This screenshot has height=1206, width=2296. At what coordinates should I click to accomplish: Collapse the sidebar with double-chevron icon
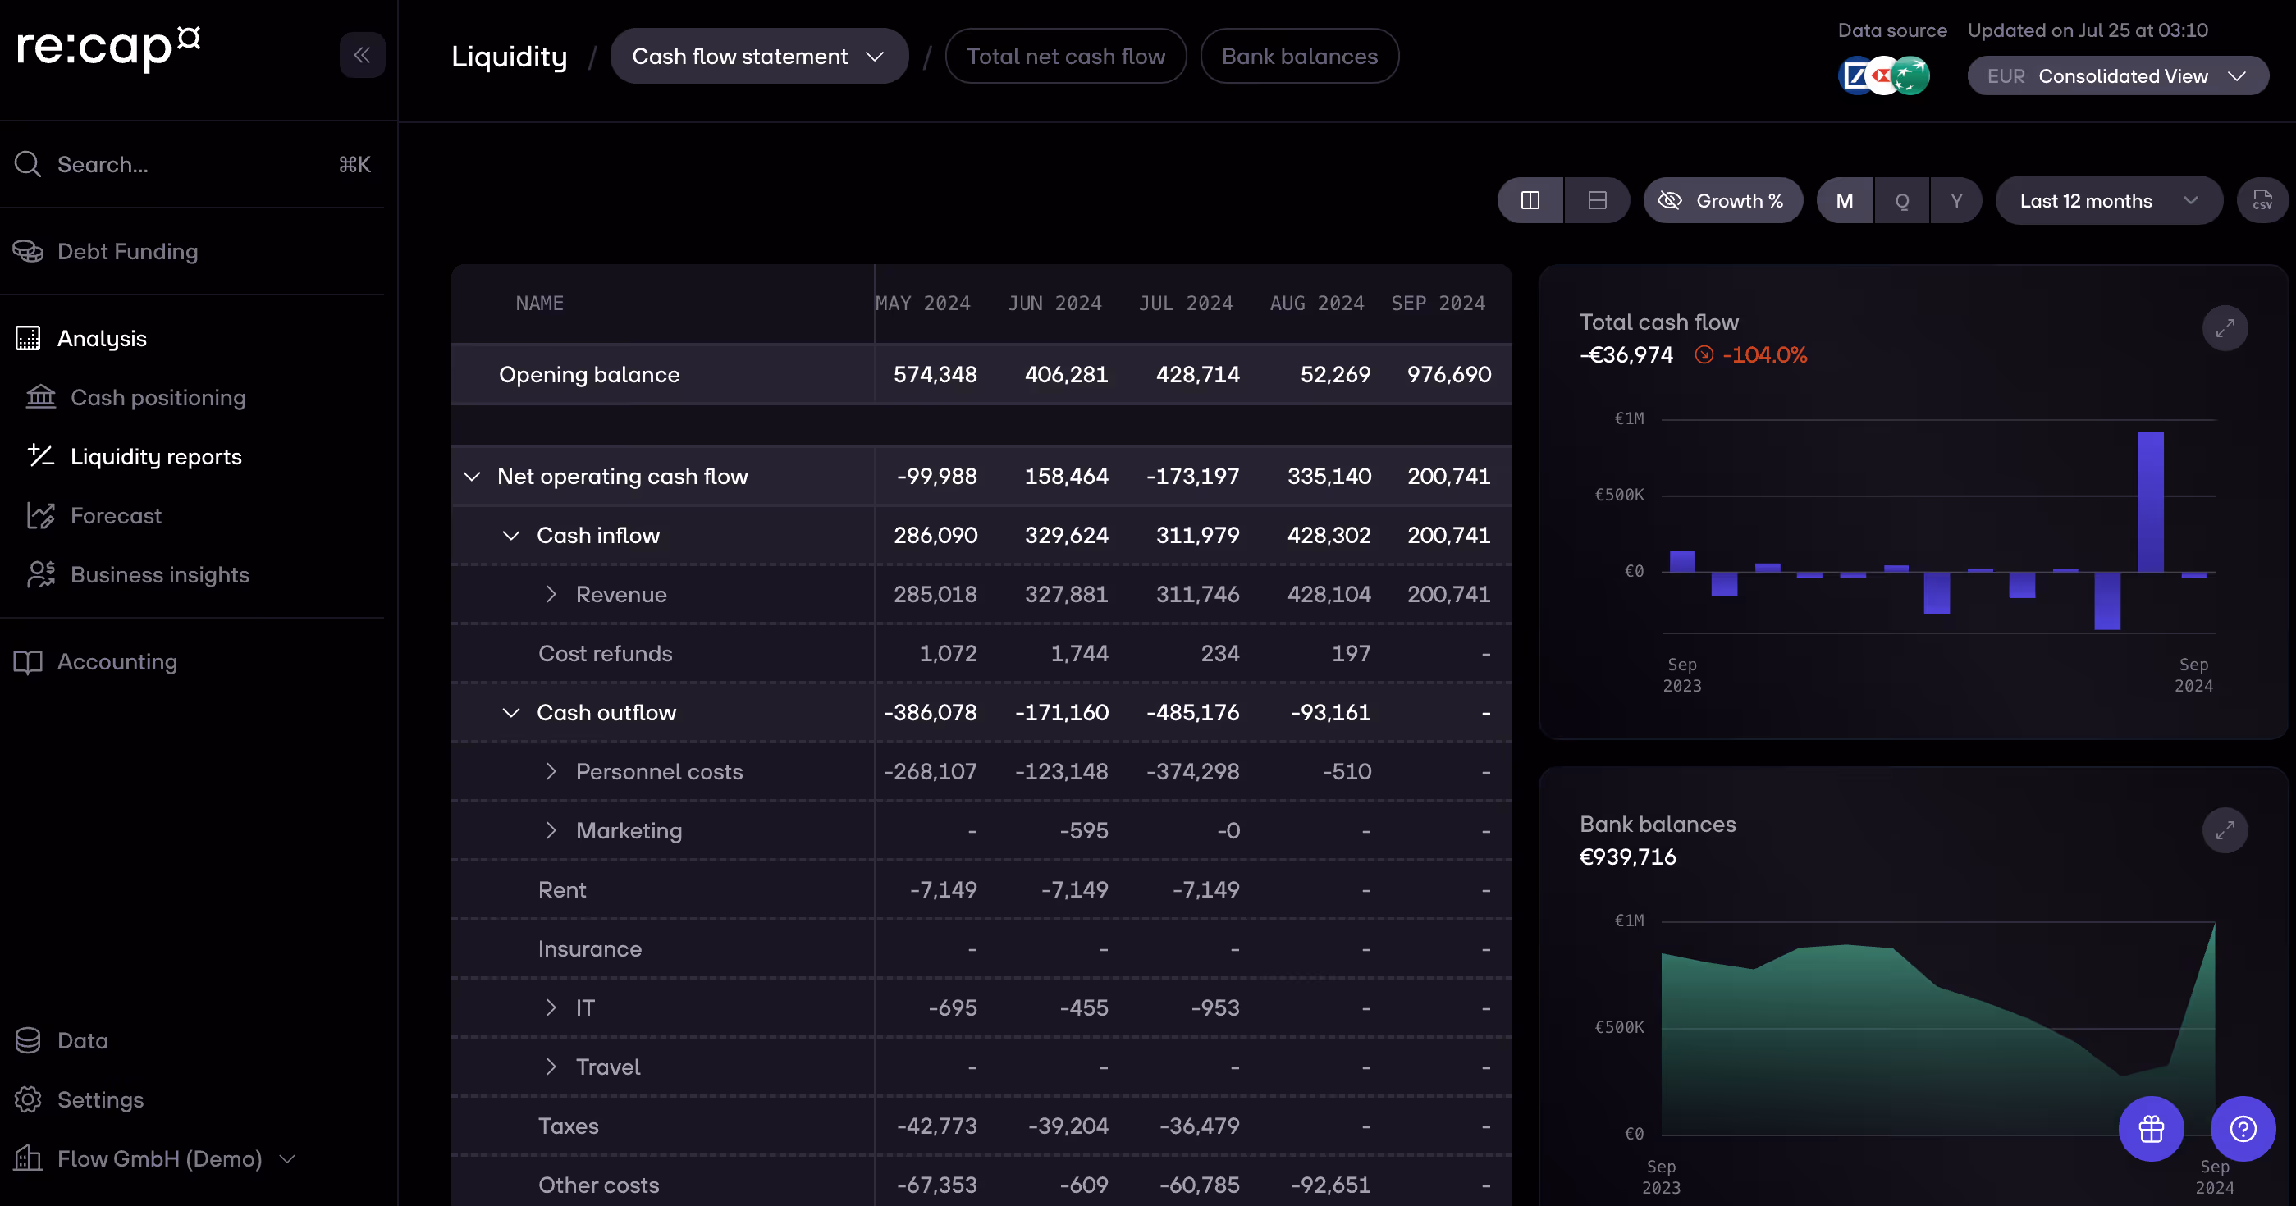(x=362, y=55)
